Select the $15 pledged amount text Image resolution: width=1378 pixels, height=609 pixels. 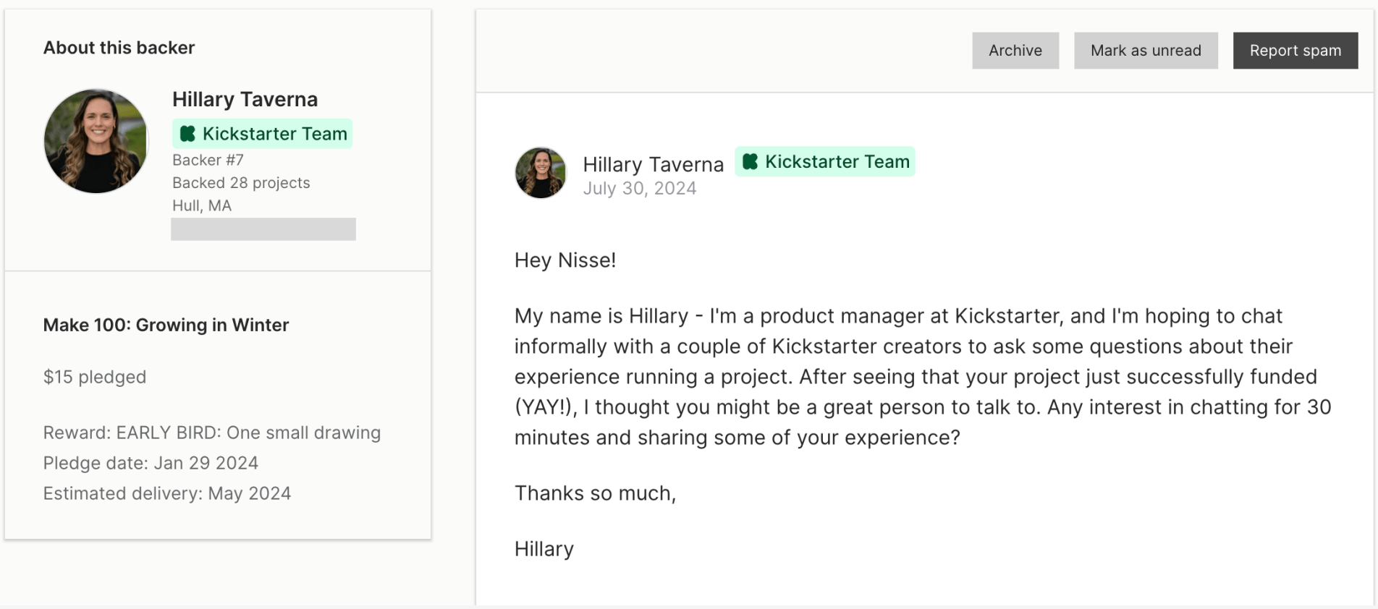tap(94, 376)
